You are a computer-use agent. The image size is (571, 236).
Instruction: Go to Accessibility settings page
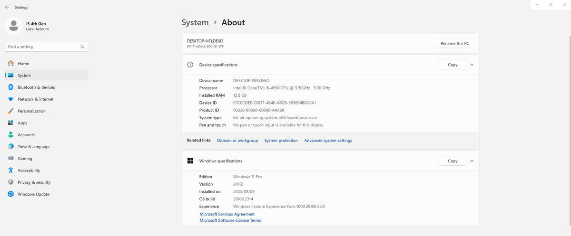[x=29, y=170]
